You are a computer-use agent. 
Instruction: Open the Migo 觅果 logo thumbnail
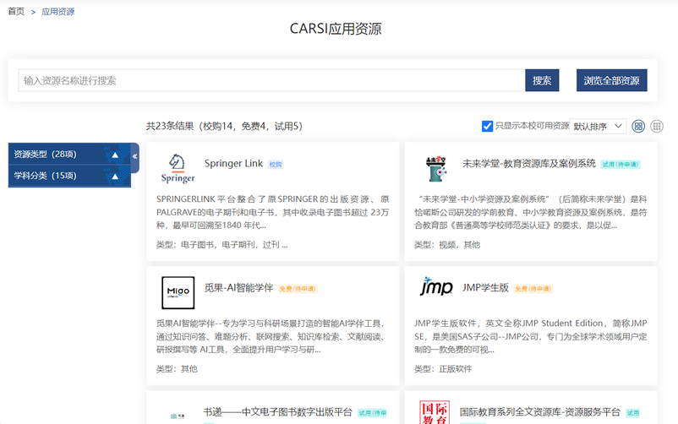coord(178,292)
